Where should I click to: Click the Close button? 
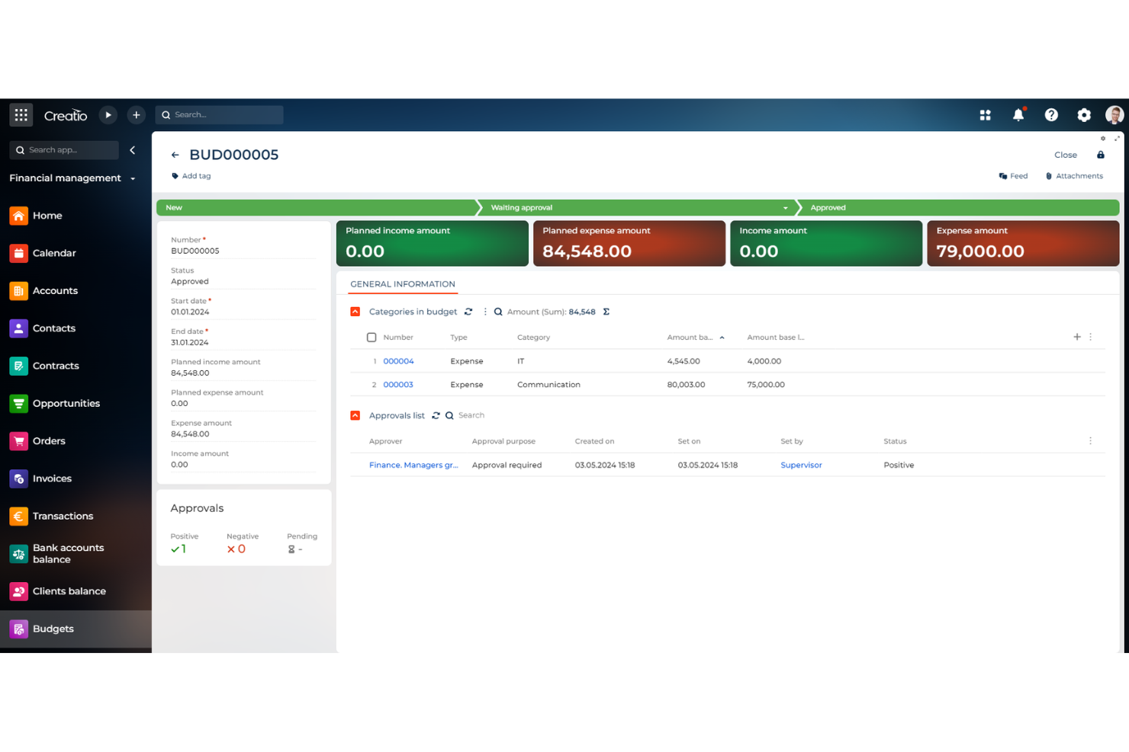tap(1066, 155)
